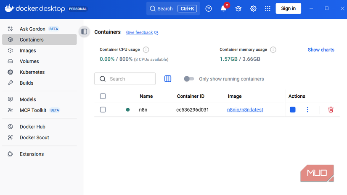
Task: Check the n8n row checkbox
Action: (103, 109)
